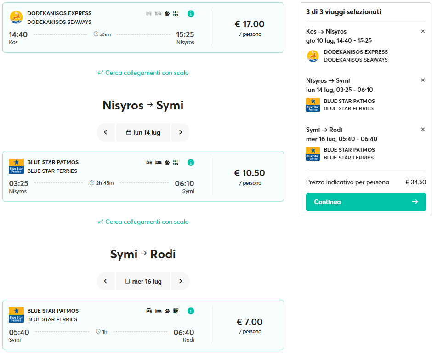The height and width of the screenshot is (353, 432).
Task: Open date picker showing mer 16 lug
Action: 143,281
